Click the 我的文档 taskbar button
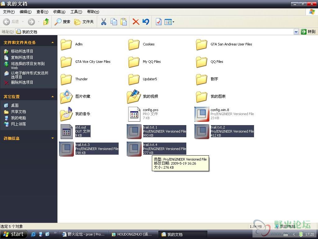The image size is (318, 239). click(183, 234)
